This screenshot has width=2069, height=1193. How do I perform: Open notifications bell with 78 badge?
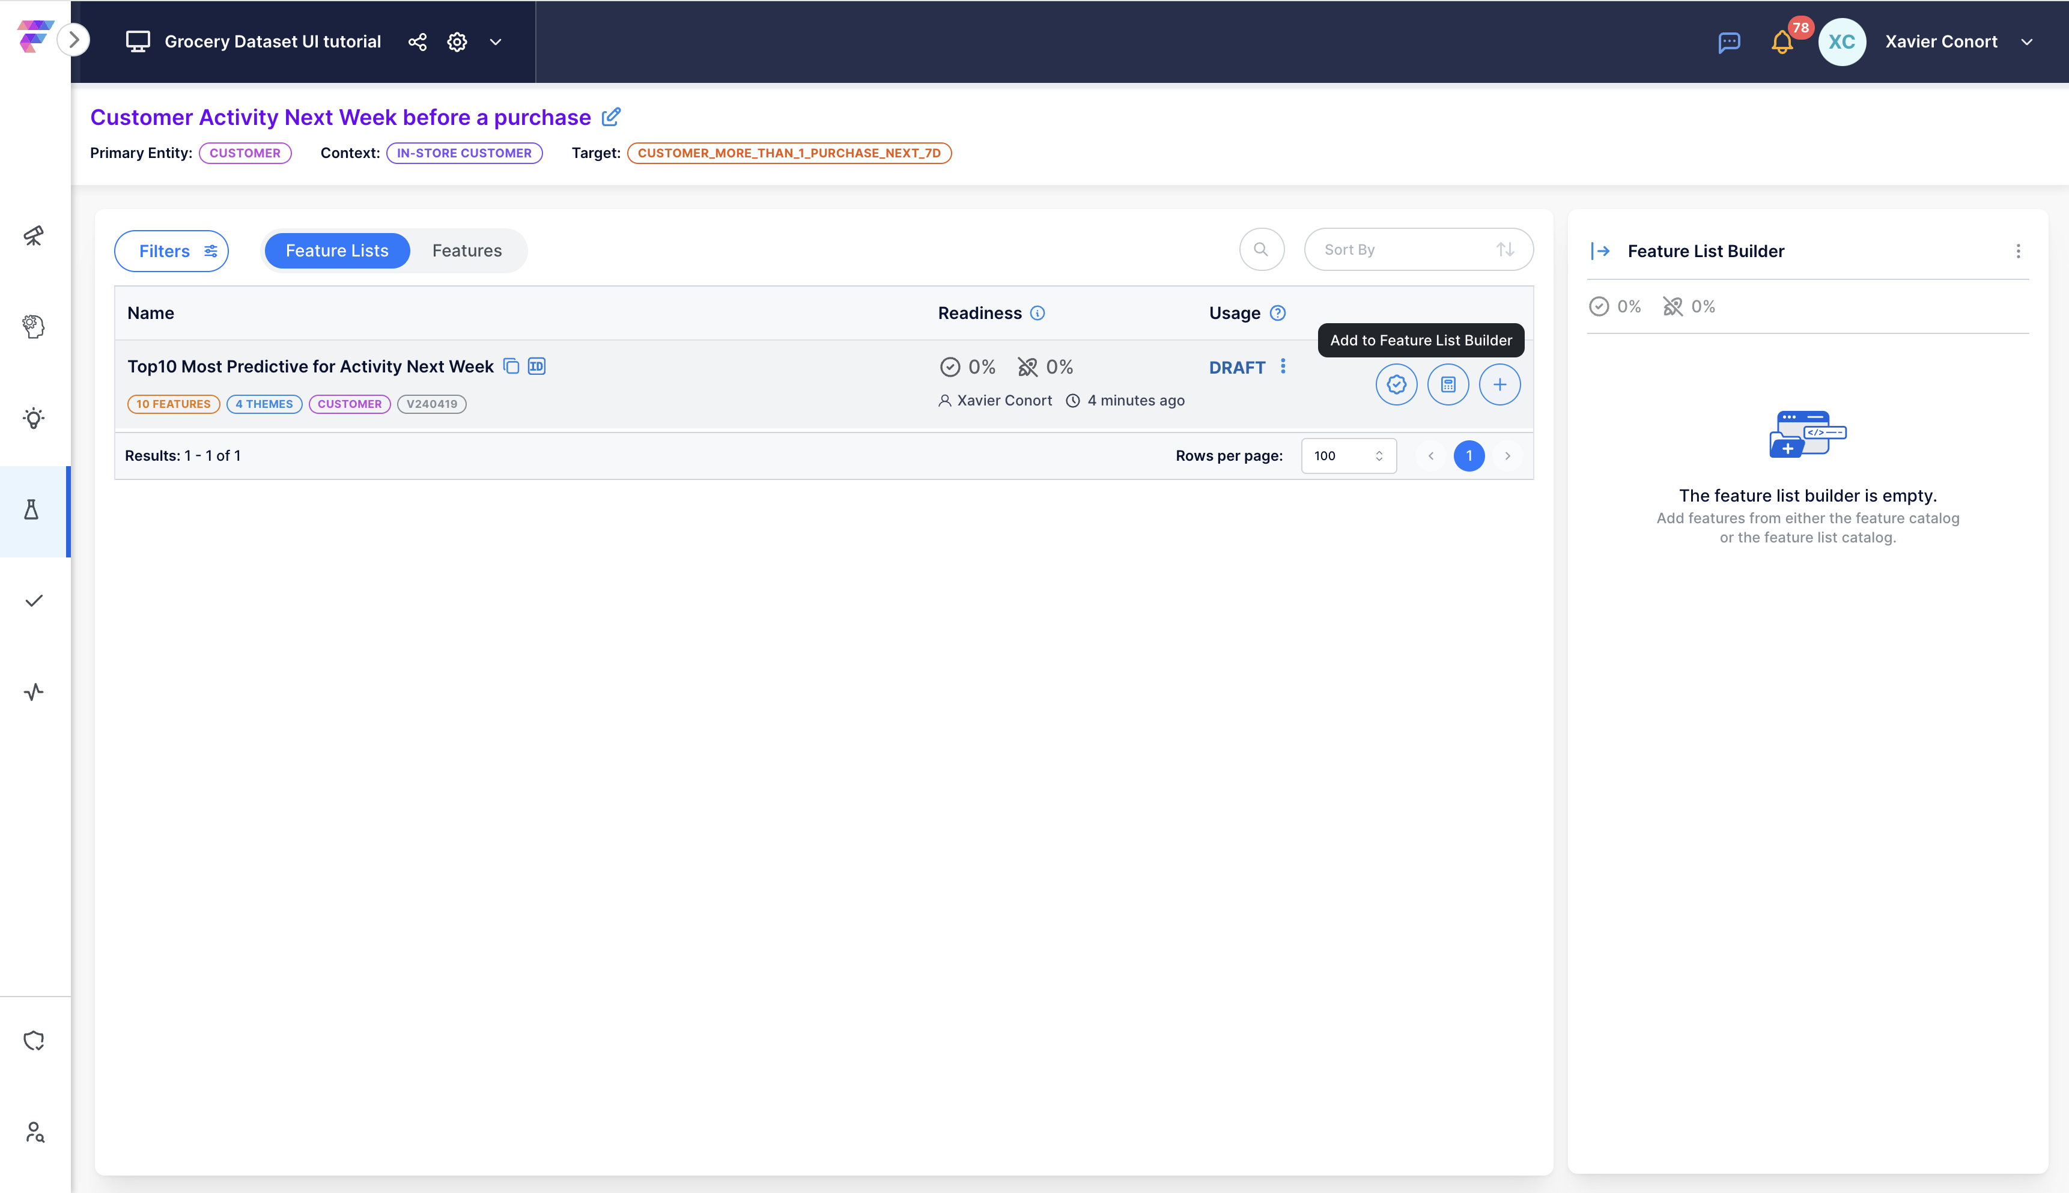pos(1782,42)
